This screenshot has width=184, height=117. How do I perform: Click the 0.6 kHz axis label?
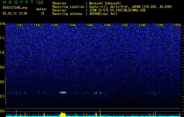coord(2,111)
